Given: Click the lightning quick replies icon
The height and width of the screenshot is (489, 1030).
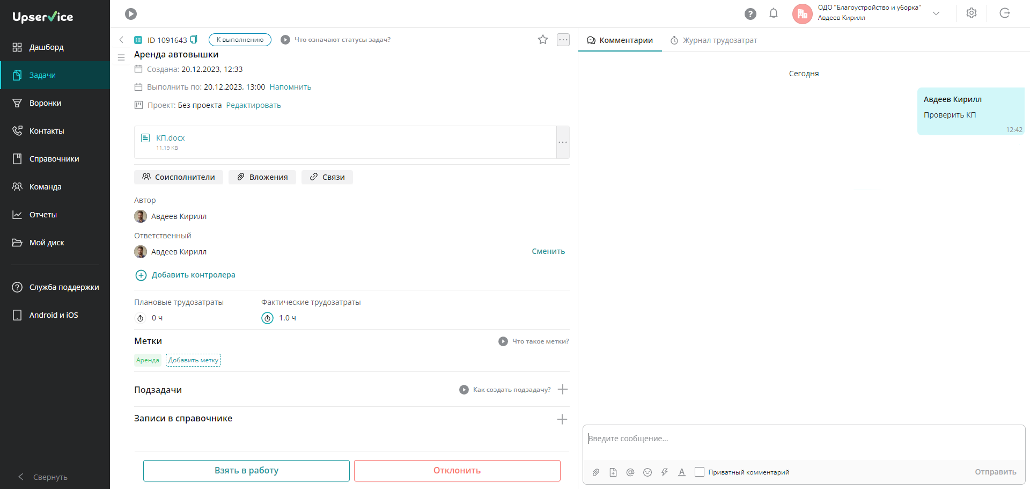Looking at the screenshot, I should [665, 472].
